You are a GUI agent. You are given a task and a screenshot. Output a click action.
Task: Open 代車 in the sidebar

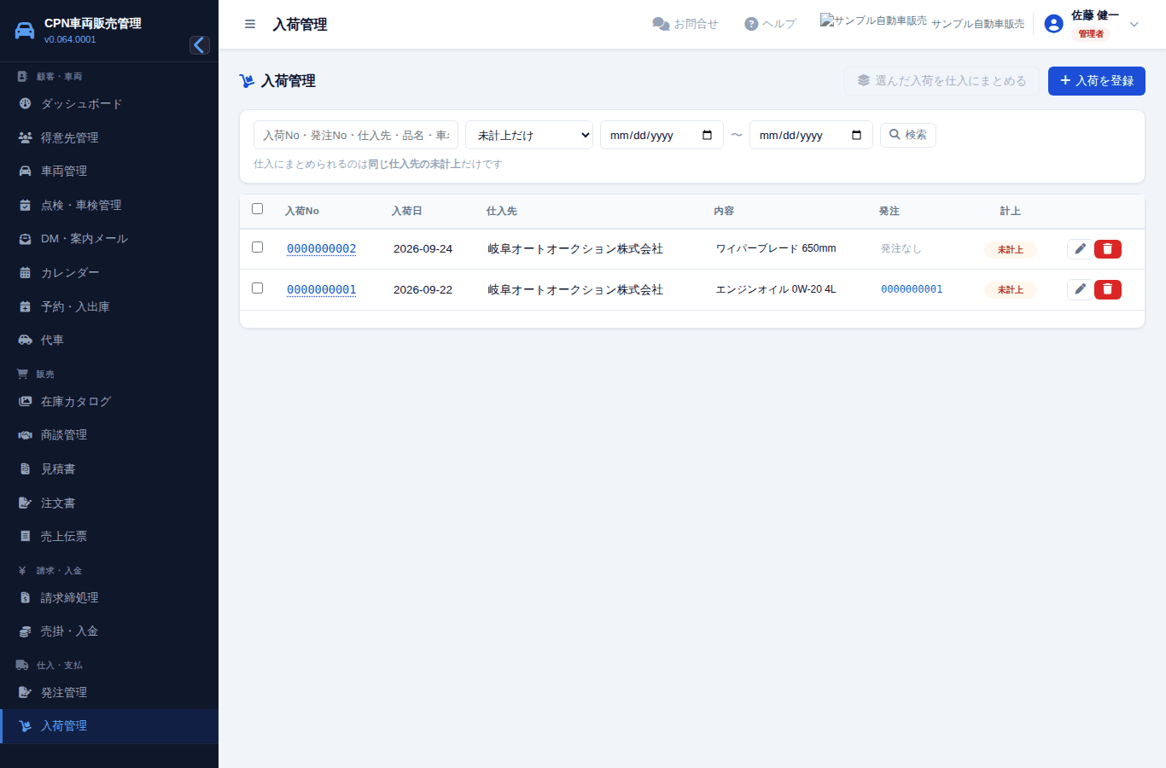click(109, 340)
